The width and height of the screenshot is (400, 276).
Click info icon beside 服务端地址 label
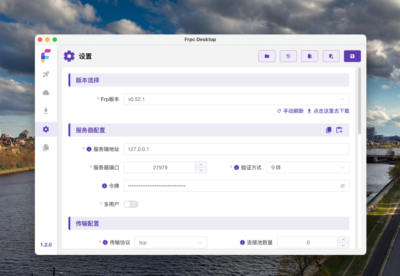[x=89, y=149]
